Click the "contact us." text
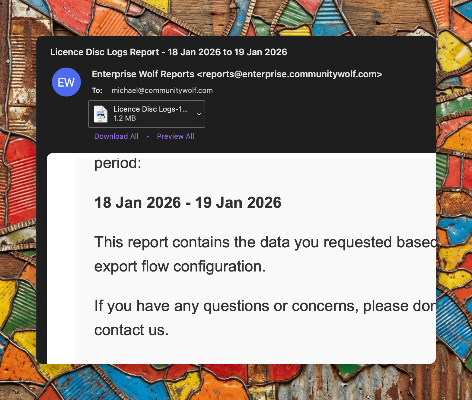 pos(131,330)
